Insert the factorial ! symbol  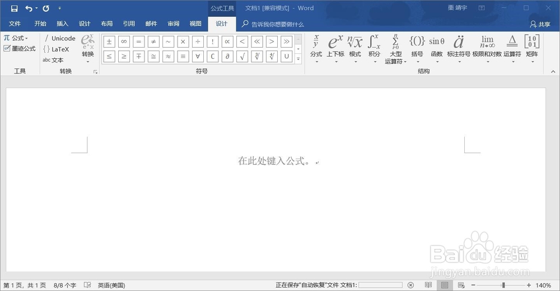pos(212,42)
